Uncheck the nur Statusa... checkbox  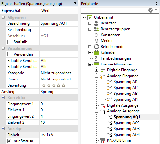[x=9, y=141]
